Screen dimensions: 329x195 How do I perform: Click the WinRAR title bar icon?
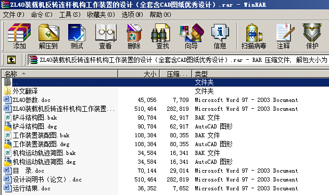tap(5, 4)
